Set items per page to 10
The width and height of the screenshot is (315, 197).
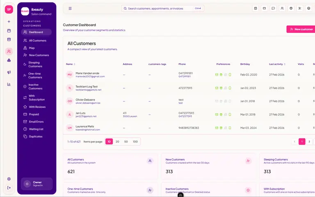109,142
